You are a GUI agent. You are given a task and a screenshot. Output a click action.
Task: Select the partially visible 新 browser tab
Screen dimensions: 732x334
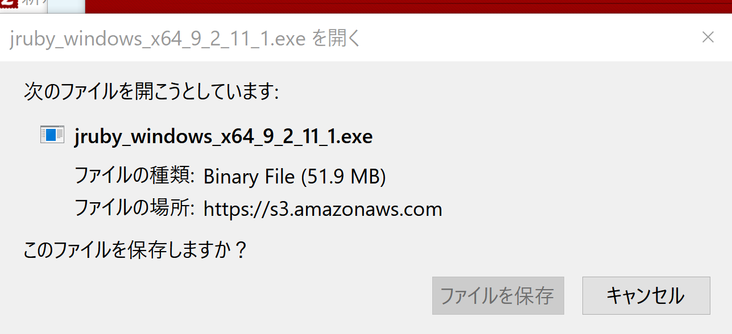click(23, 5)
